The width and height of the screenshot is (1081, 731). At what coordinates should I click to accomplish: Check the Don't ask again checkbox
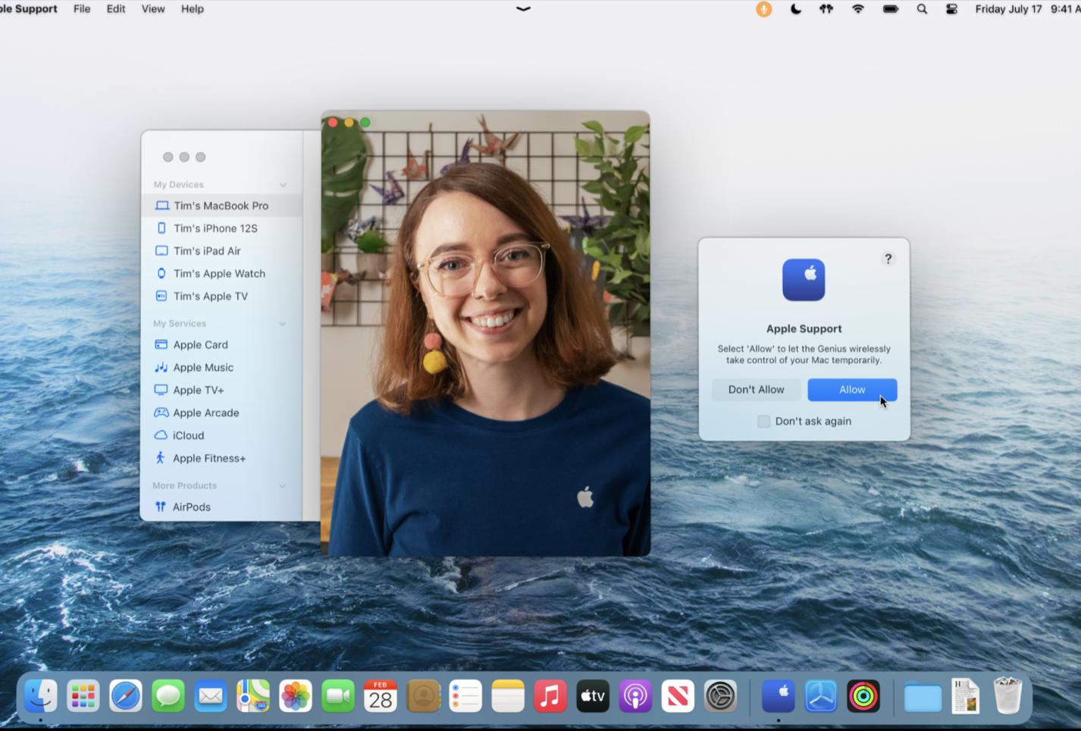point(763,422)
